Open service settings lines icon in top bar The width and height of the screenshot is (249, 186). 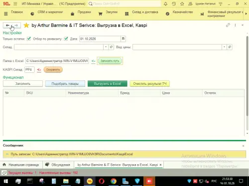(221, 3)
